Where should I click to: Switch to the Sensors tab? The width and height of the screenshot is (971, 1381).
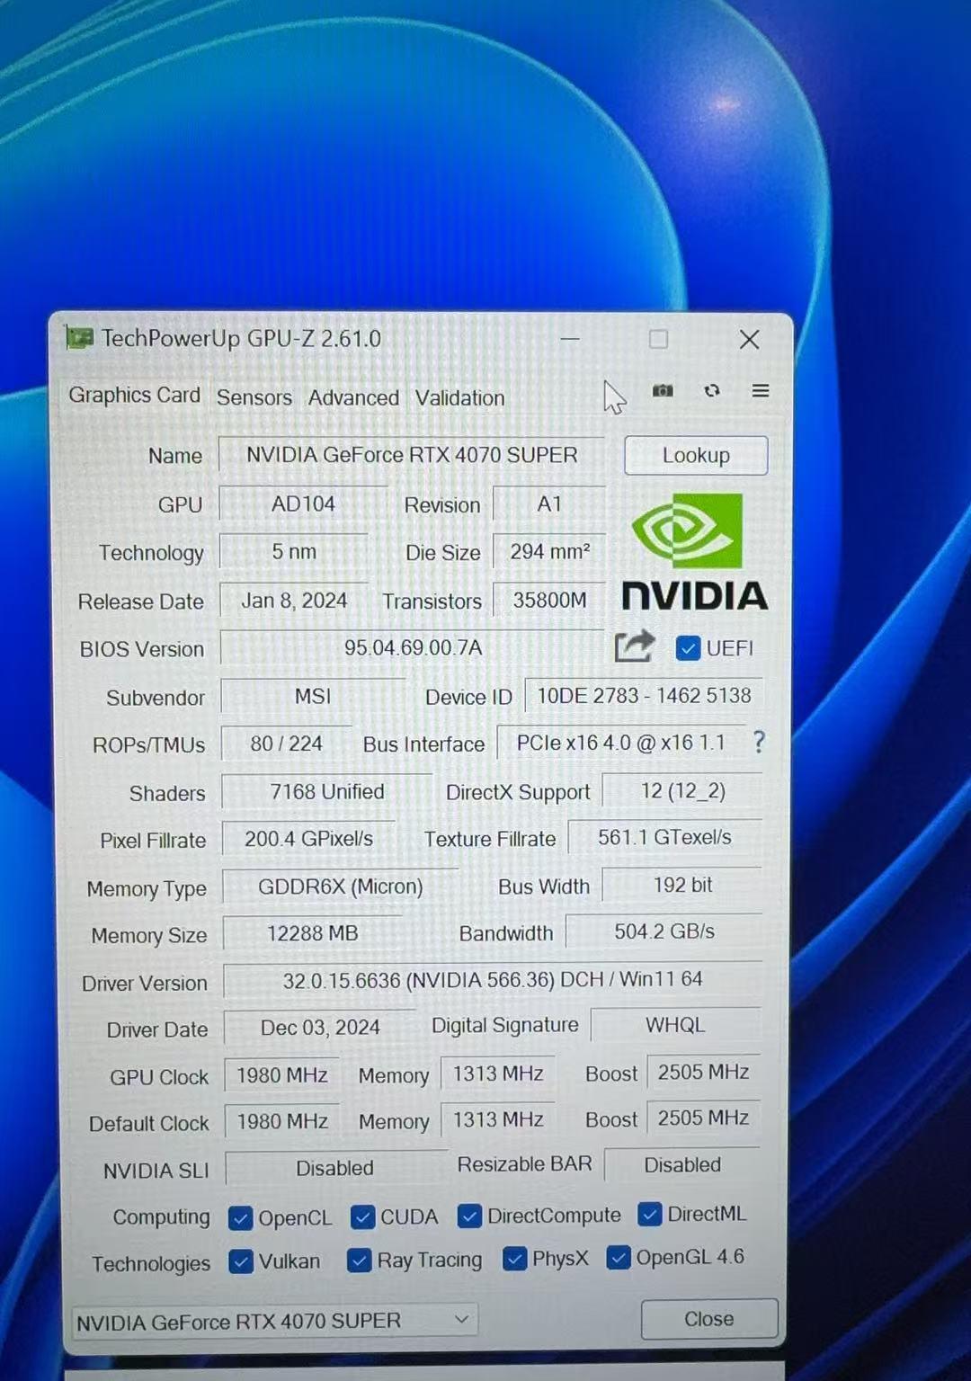254,397
